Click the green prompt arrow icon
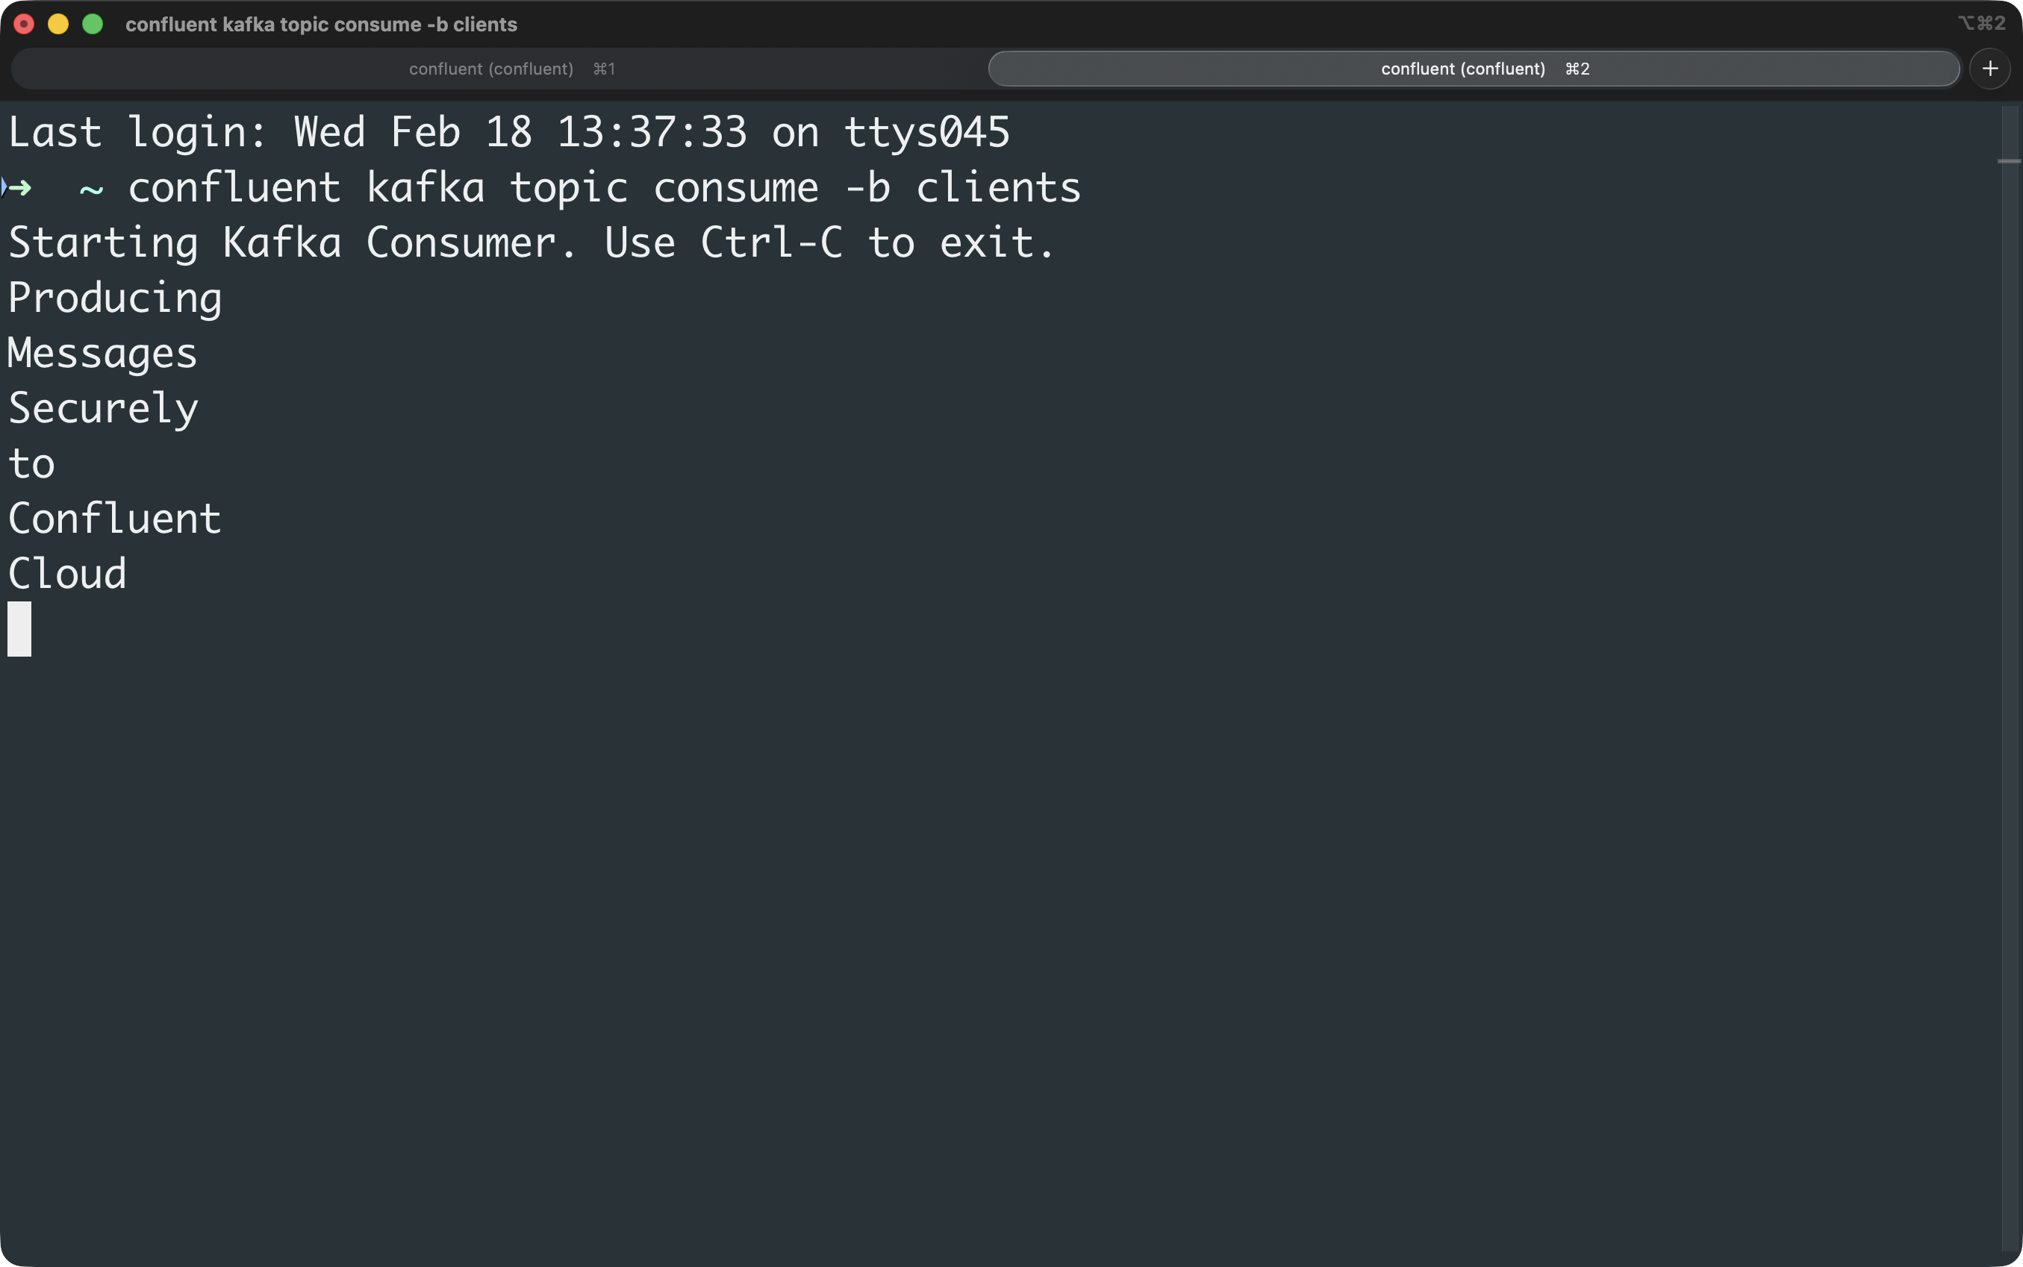 click(19, 187)
